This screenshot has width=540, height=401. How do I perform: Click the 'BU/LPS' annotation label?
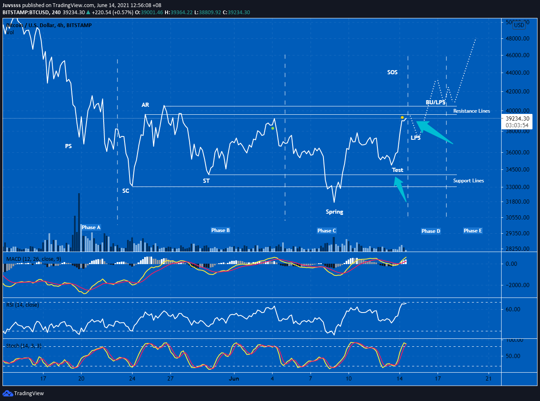coord(436,102)
